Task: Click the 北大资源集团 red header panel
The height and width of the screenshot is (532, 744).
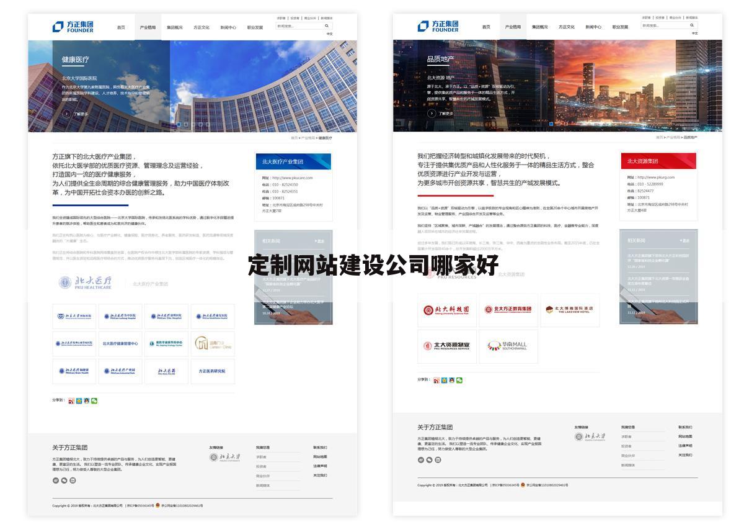Action: pos(658,161)
